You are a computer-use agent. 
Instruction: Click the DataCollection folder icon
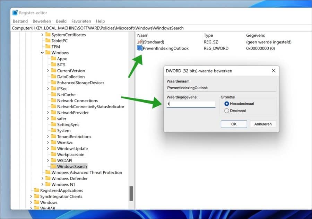(x=53, y=77)
